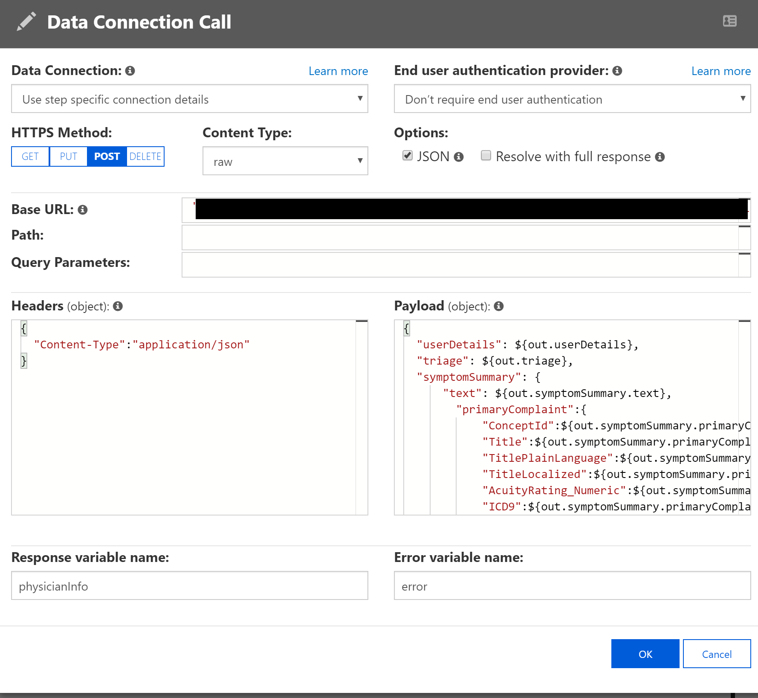Open the end user authentication dropdown

coord(572,99)
